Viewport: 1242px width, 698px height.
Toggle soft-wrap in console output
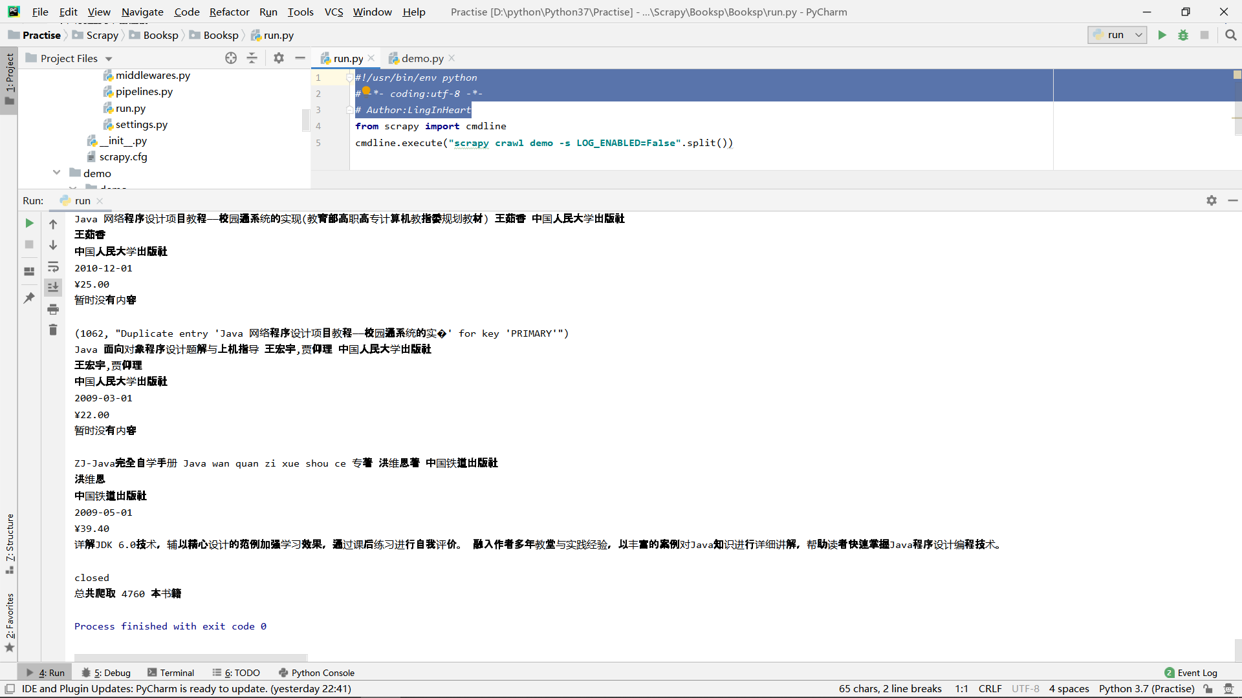point(53,266)
